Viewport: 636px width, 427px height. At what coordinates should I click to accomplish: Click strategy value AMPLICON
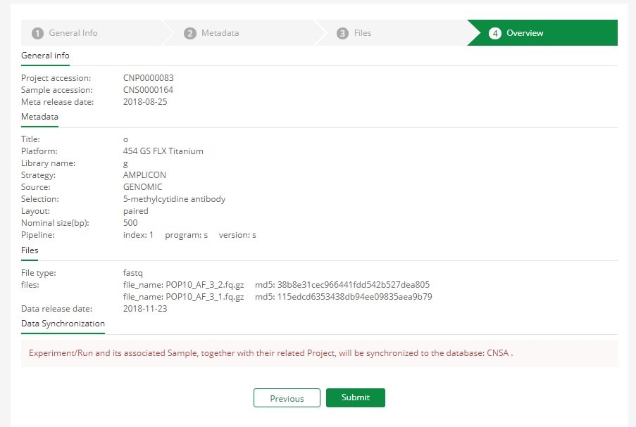(x=144, y=175)
